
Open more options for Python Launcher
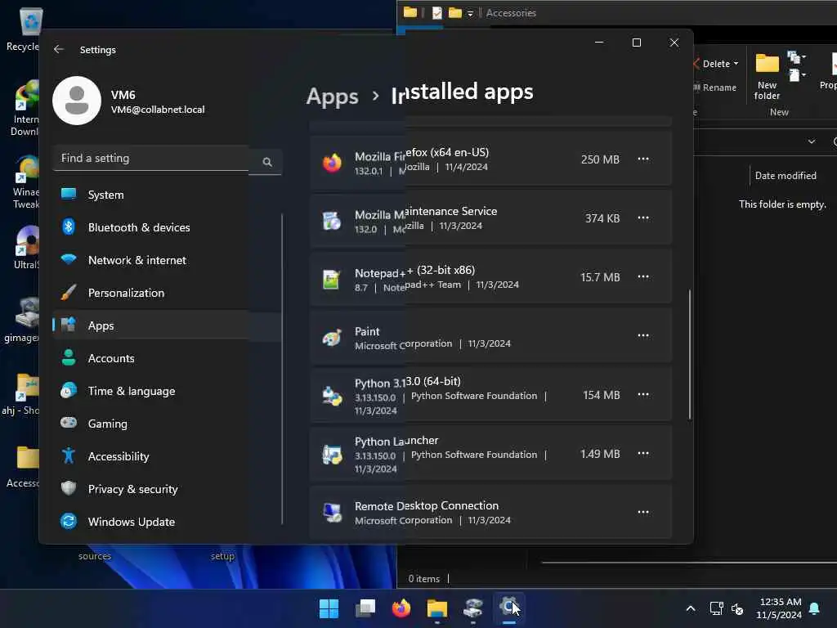coord(643,453)
